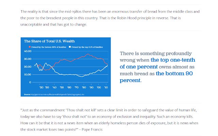Click the 'Pope Francis' attribution text
Viewport: 218px width, 136px height.
pyautogui.click(x=92, y=130)
